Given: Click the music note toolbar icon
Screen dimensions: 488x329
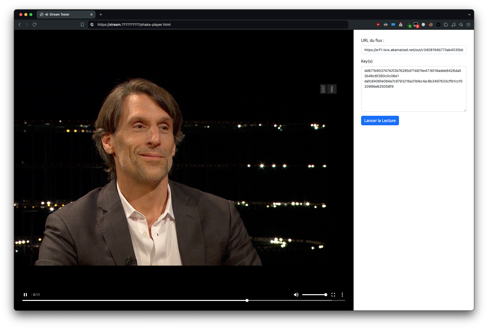Looking at the screenshot, I should coord(453,25).
